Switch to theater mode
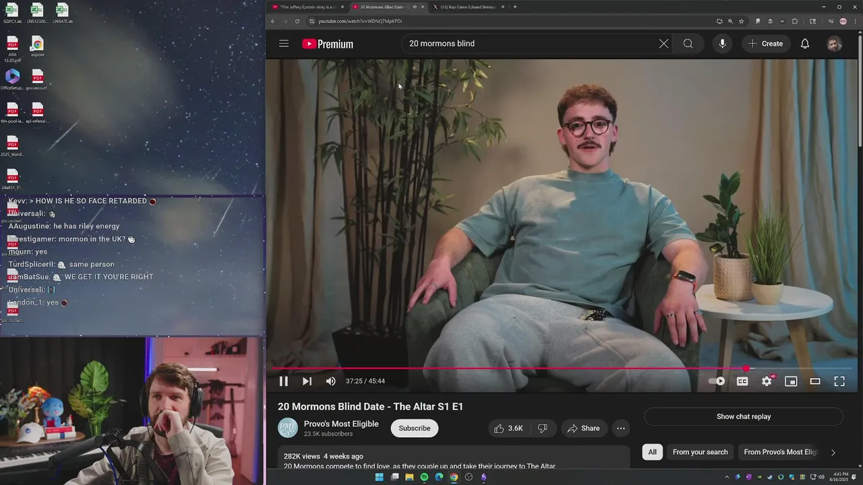863x485 pixels. click(815, 381)
